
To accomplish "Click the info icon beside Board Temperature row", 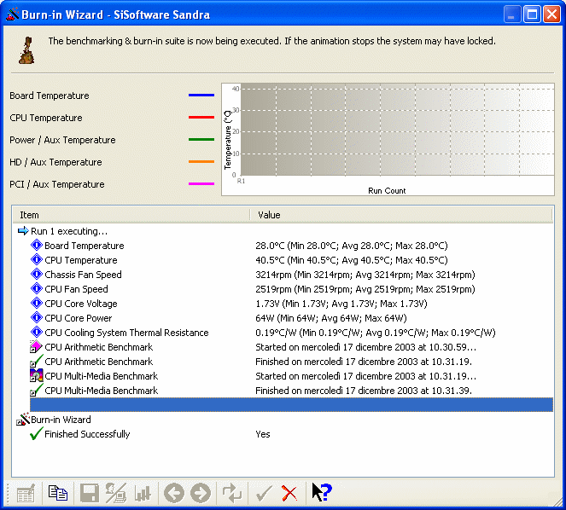I will pos(37,246).
